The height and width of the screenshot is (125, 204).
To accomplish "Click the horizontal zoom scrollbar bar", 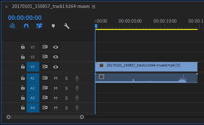I will click(45, 117).
